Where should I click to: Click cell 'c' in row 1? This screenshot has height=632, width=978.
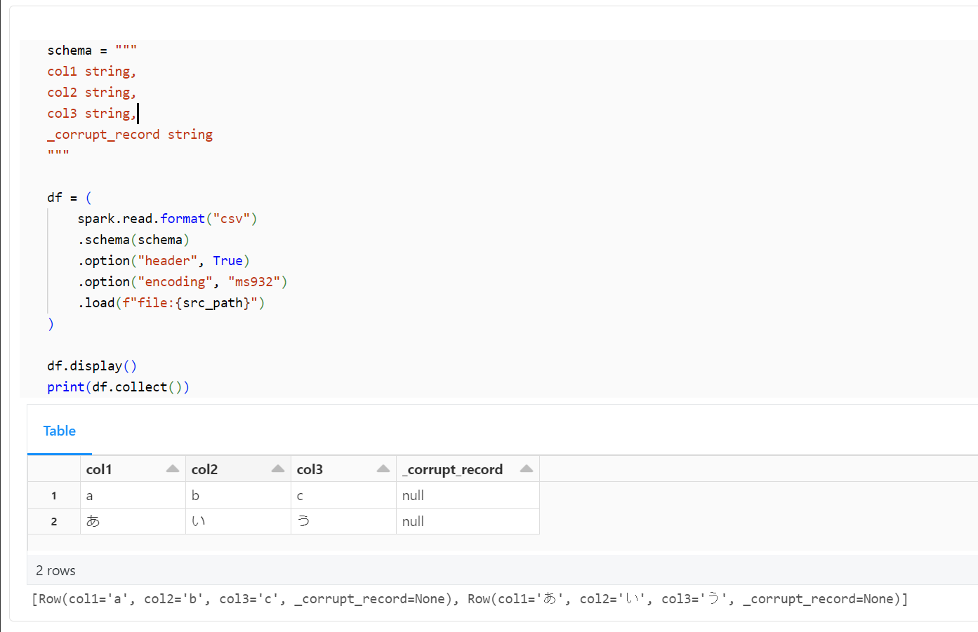(343, 495)
